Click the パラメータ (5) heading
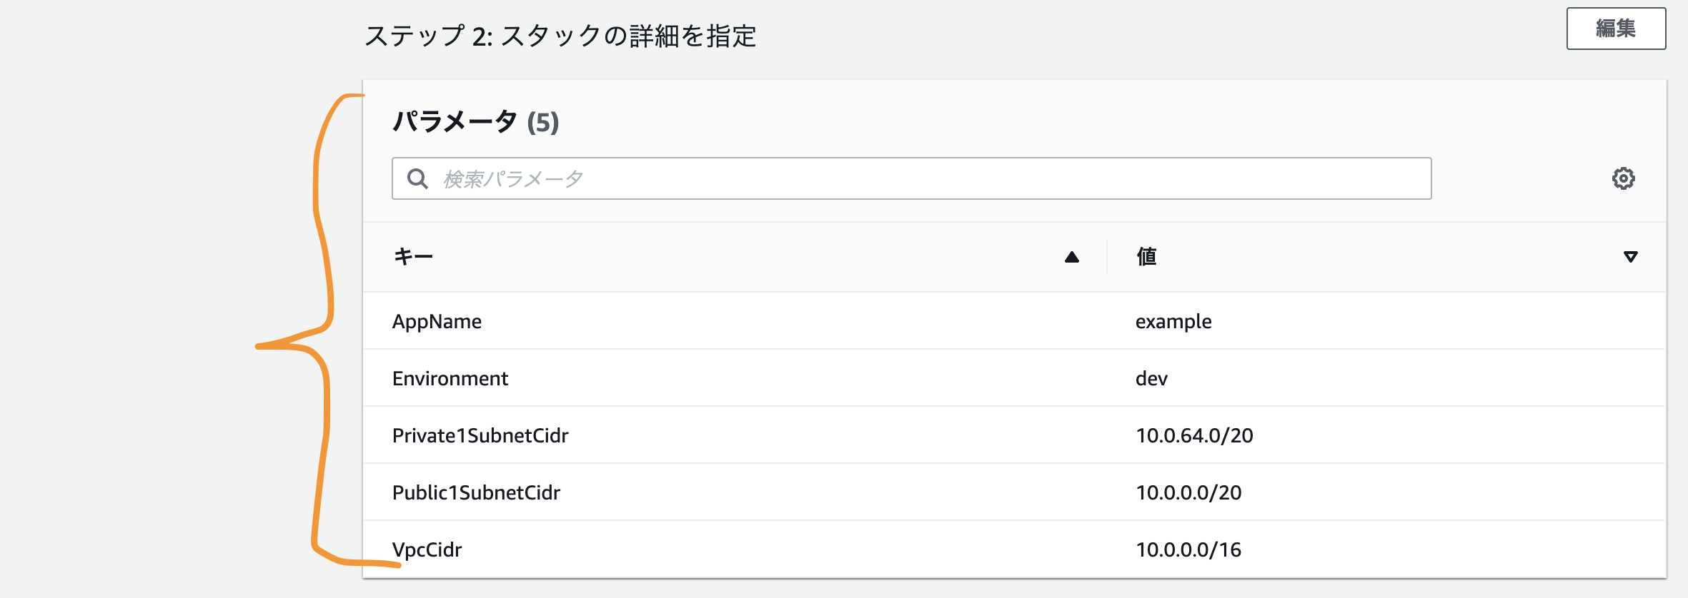 point(475,122)
